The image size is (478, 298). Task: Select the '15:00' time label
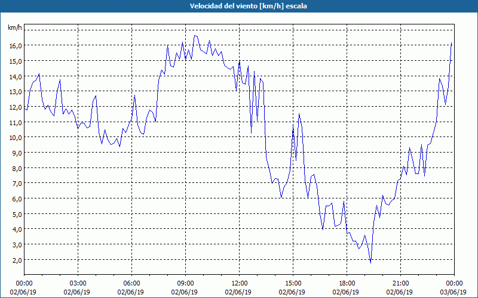(293, 284)
